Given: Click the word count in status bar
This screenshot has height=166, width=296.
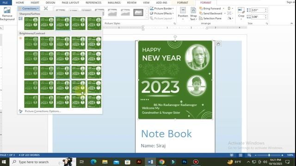Looking at the screenshot, I should pyautogui.click(x=29, y=155).
